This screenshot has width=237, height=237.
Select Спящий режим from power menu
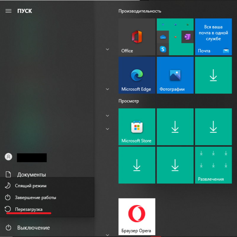pyautogui.click(x=31, y=186)
